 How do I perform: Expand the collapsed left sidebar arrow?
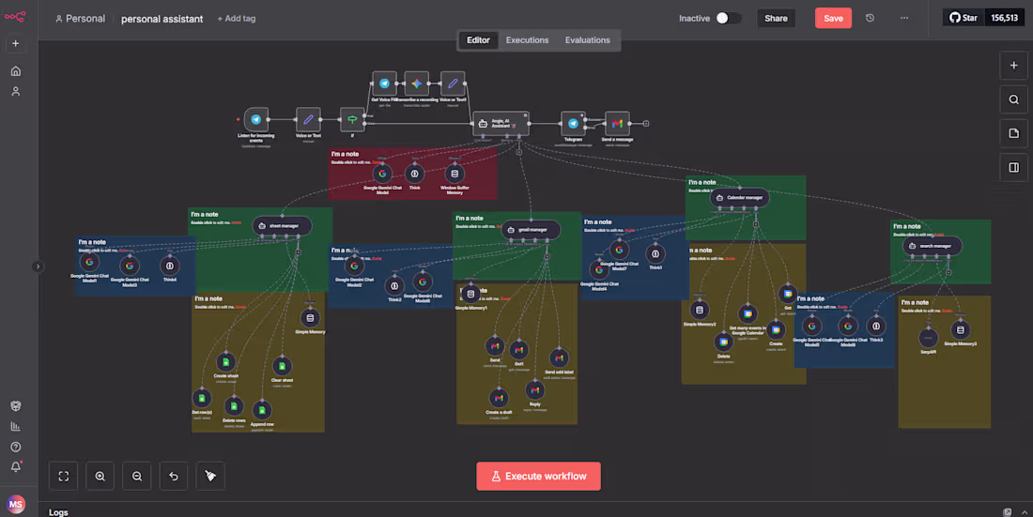coord(38,266)
